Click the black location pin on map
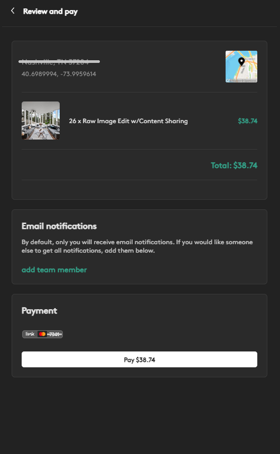 coord(241,61)
